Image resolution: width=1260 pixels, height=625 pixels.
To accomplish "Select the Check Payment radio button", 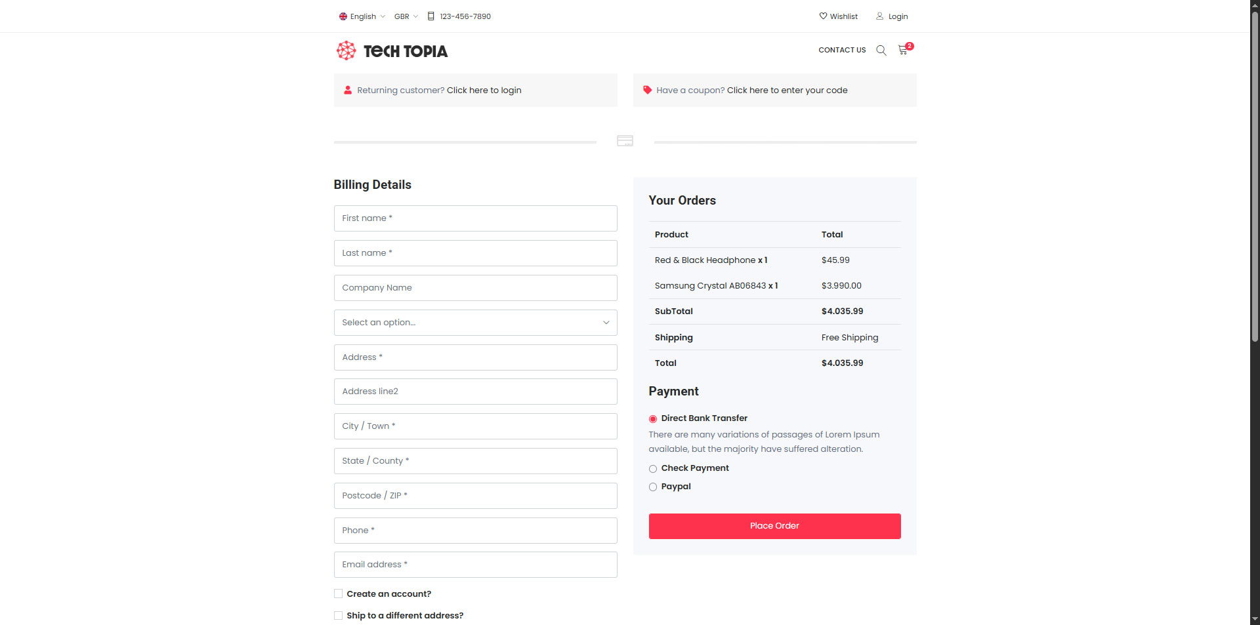I will pyautogui.click(x=653, y=468).
